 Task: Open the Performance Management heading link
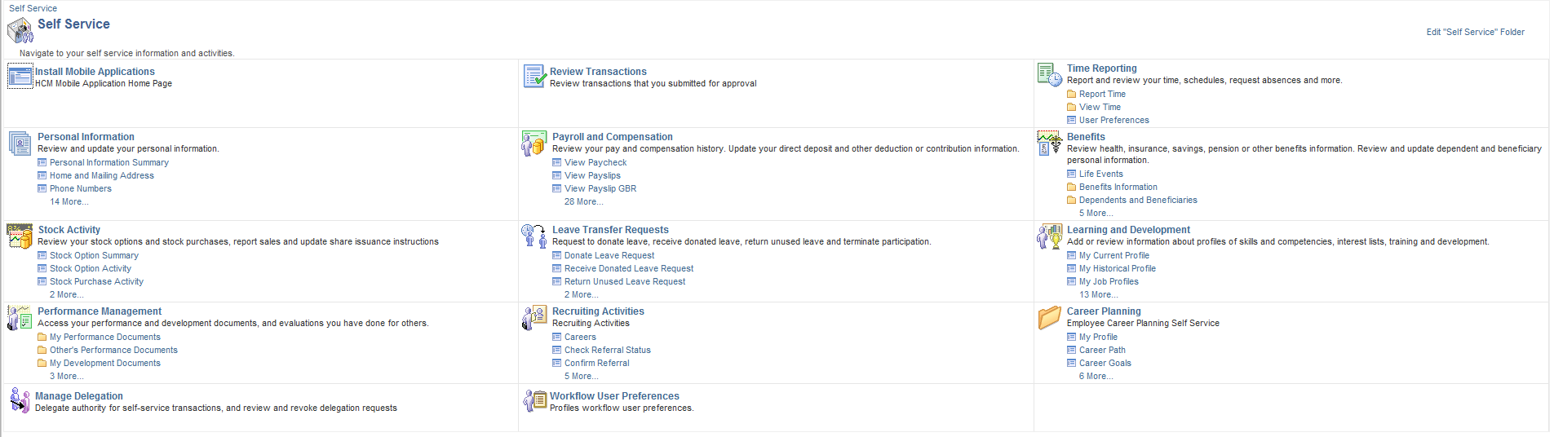coord(100,311)
